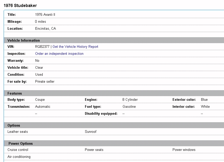
Task: Select the Encinitas, CA location text
Action: 46,29
